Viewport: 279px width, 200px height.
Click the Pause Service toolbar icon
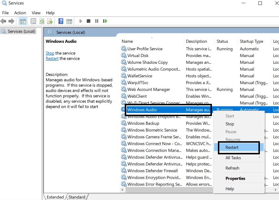click(97, 21)
